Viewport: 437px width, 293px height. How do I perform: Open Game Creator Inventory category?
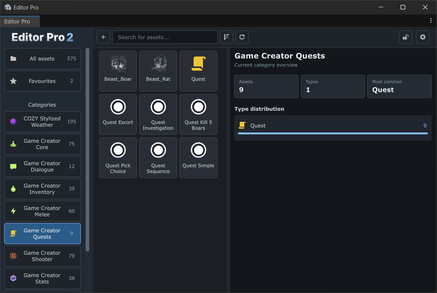(42, 189)
